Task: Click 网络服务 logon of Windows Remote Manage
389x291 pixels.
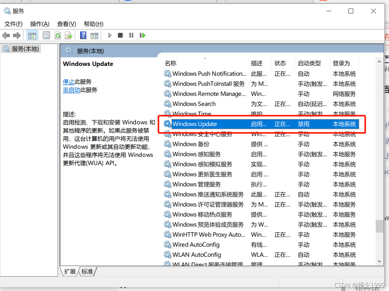Action: click(344, 94)
